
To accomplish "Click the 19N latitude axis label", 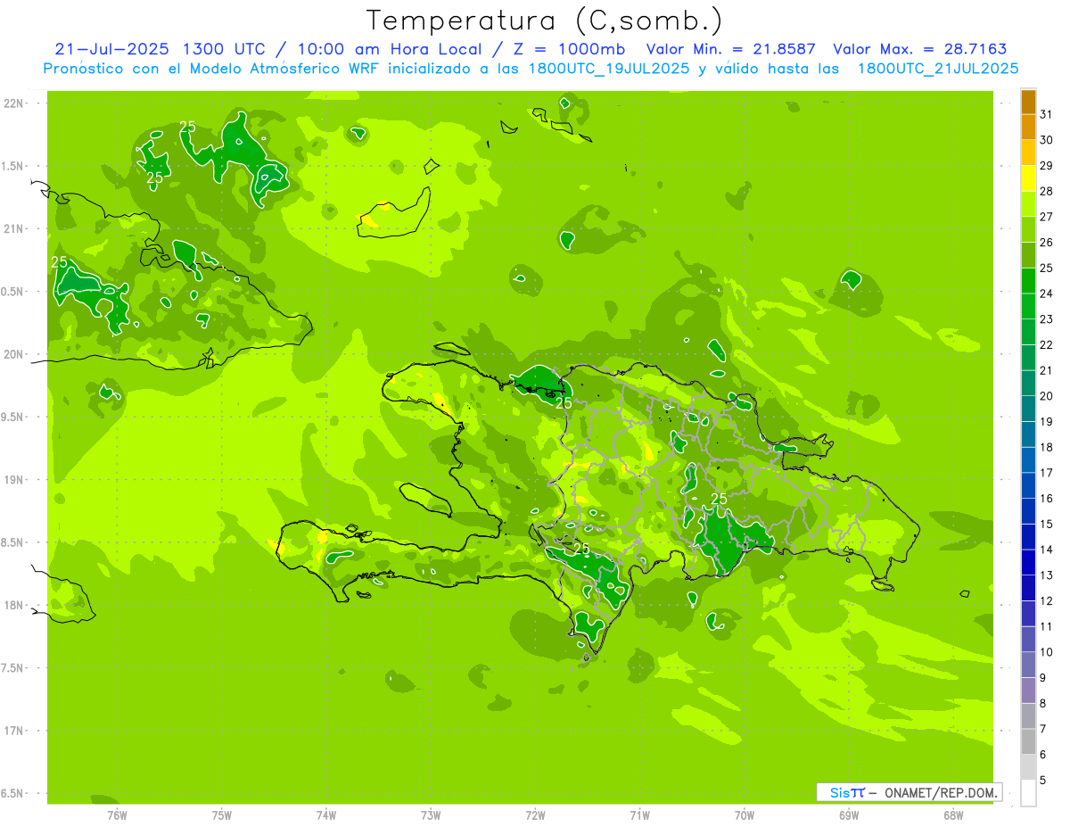I will tap(14, 480).
